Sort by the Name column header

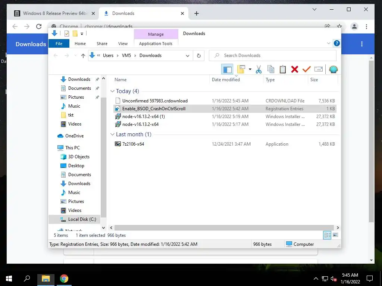tap(161, 80)
